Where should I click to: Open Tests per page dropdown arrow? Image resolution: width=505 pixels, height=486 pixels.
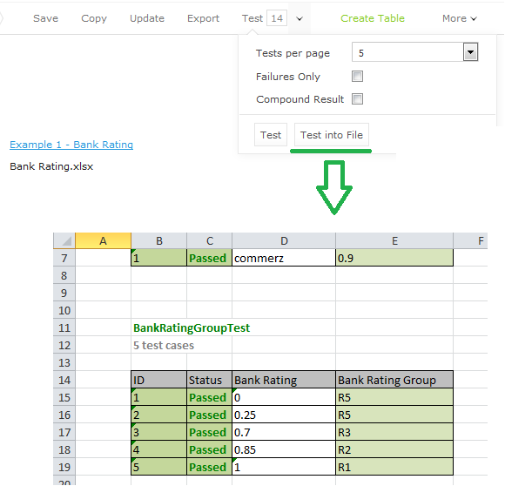(x=470, y=52)
